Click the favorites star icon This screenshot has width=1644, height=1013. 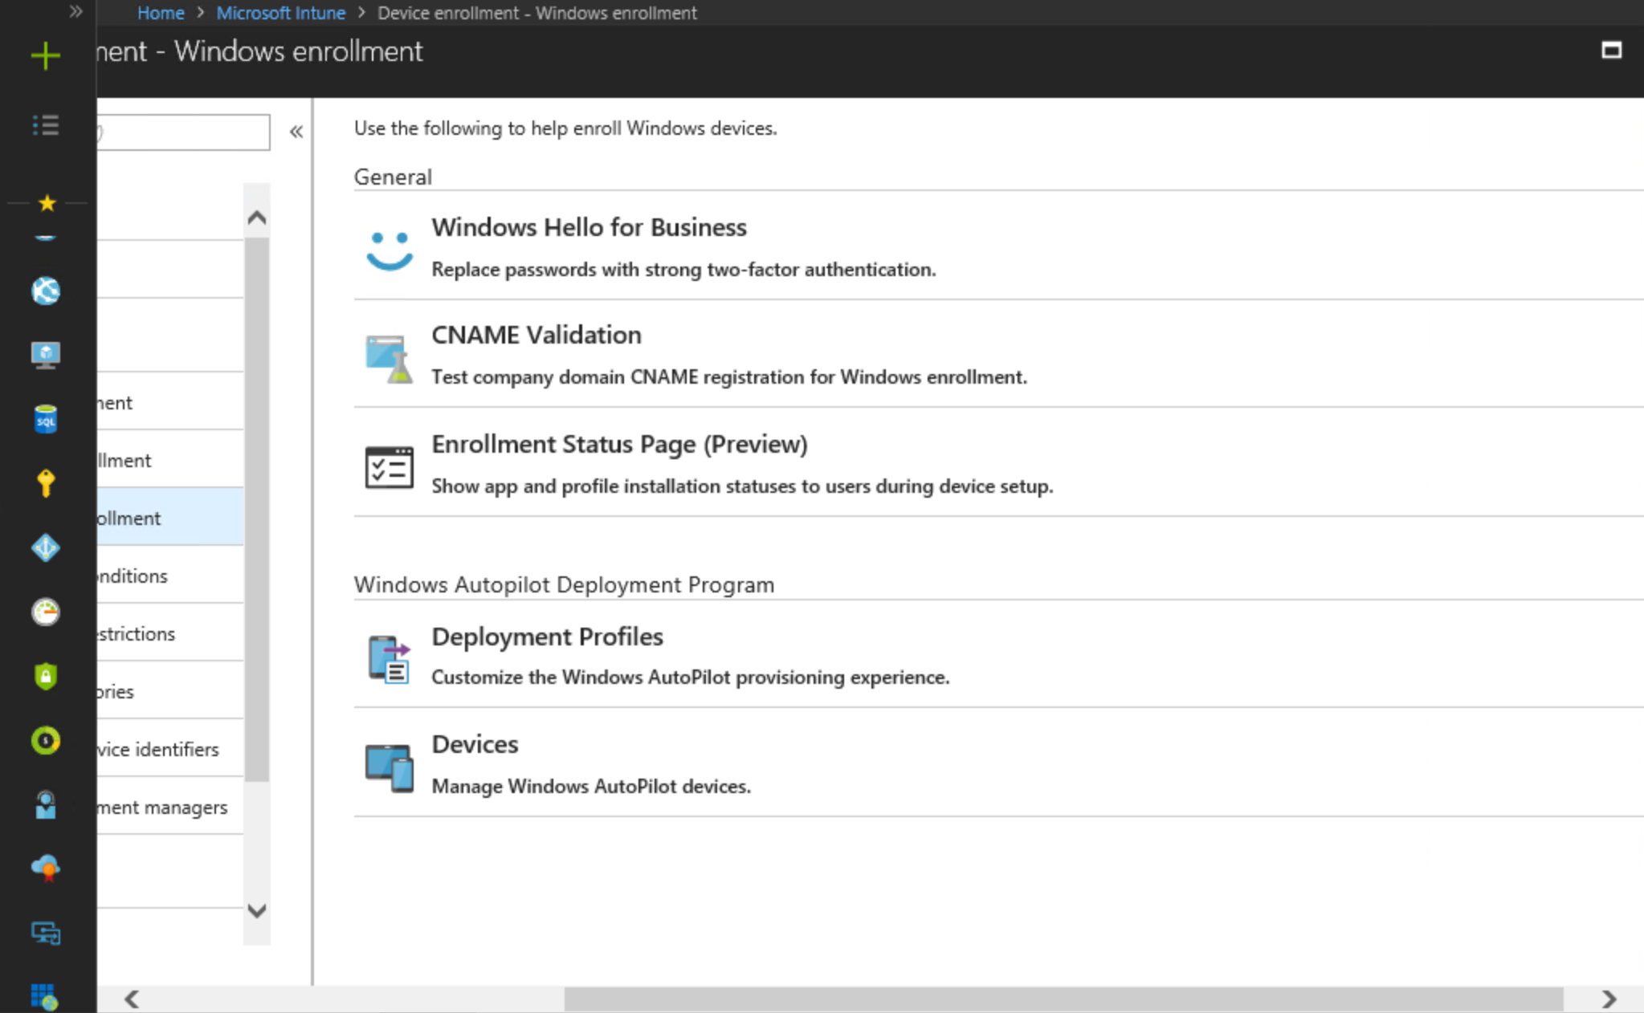click(x=47, y=203)
